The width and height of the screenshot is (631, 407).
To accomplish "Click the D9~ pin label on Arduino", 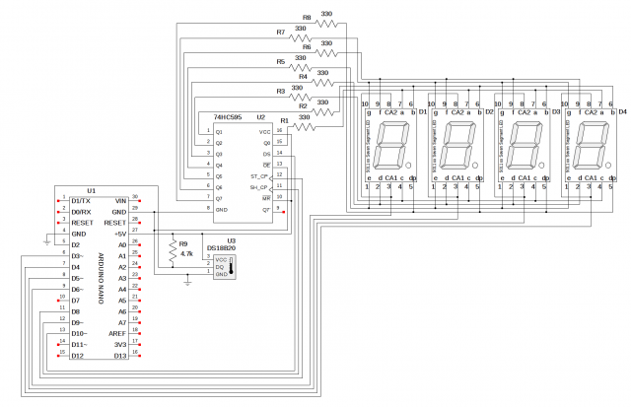I will coord(78,322).
